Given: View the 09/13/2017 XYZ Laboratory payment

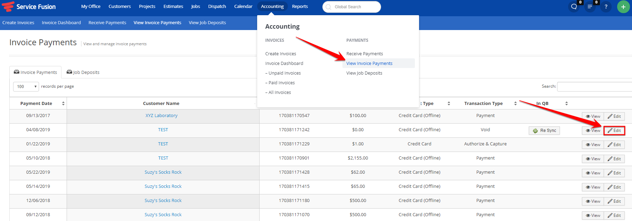Looking at the screenshot, I should click(x=593, y=116).
